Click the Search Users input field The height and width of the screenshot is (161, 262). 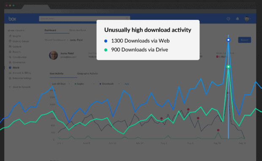point(85,19)
